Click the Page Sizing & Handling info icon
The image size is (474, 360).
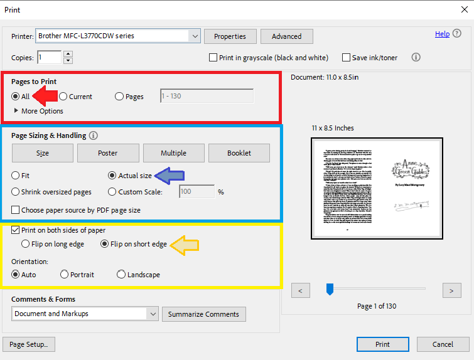pyautogui.click(x=93, y=135)
